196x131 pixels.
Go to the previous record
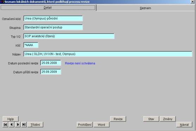pyautogui.click(x=12, y=125)
